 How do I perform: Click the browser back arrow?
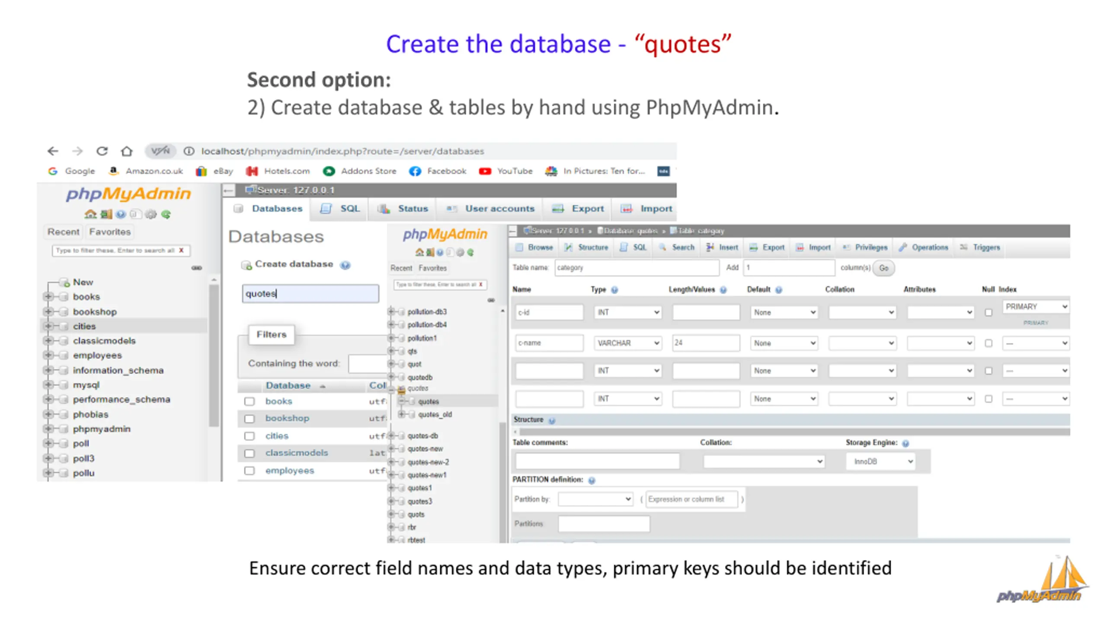pyautogui.click(x=53, y=151)
